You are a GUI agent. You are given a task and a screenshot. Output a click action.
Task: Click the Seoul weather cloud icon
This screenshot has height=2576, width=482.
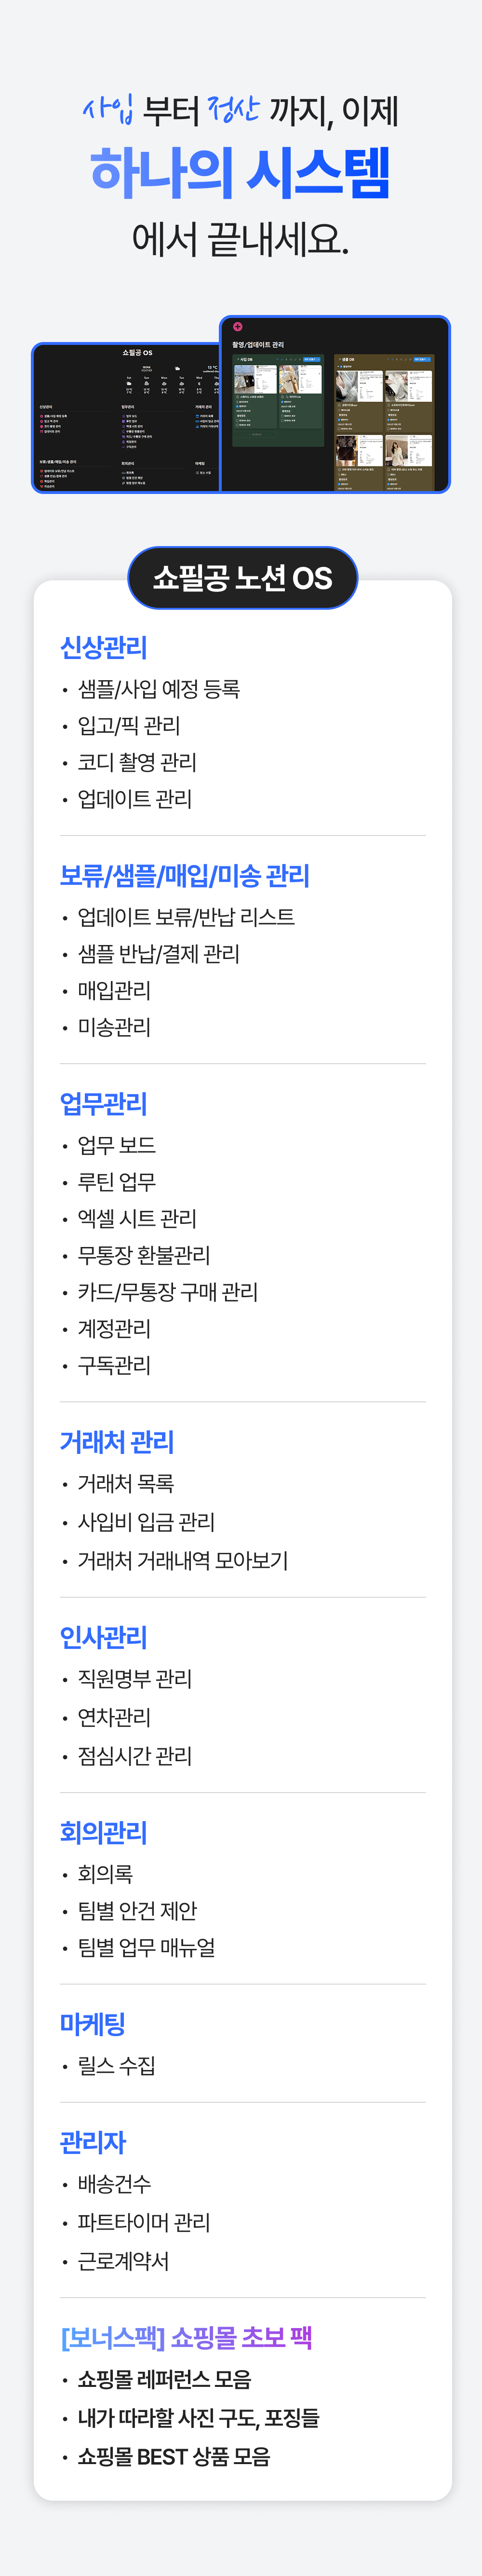177,368
